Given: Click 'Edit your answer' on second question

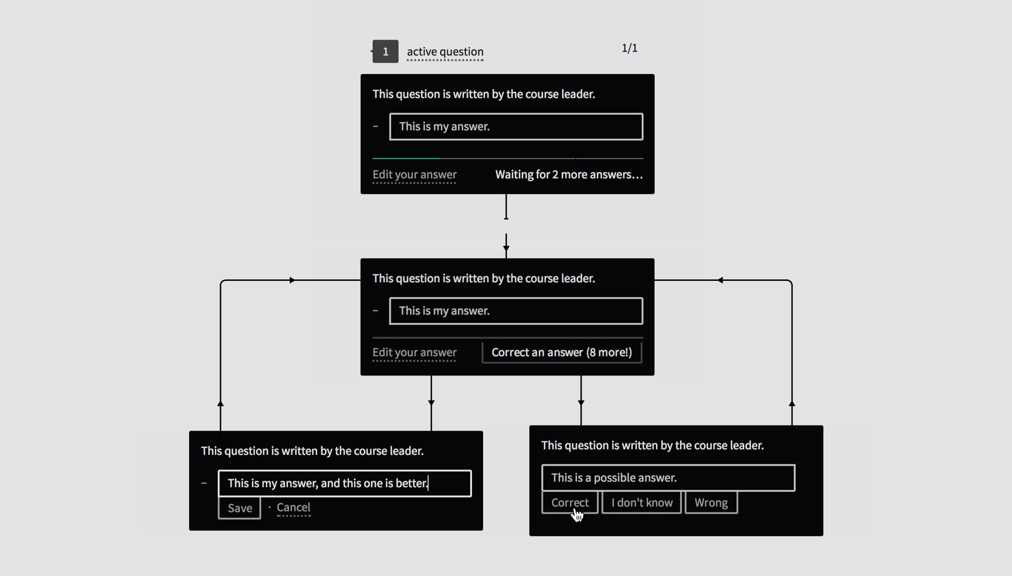Looking at the screenshot, I should click(x=414, y=352).
